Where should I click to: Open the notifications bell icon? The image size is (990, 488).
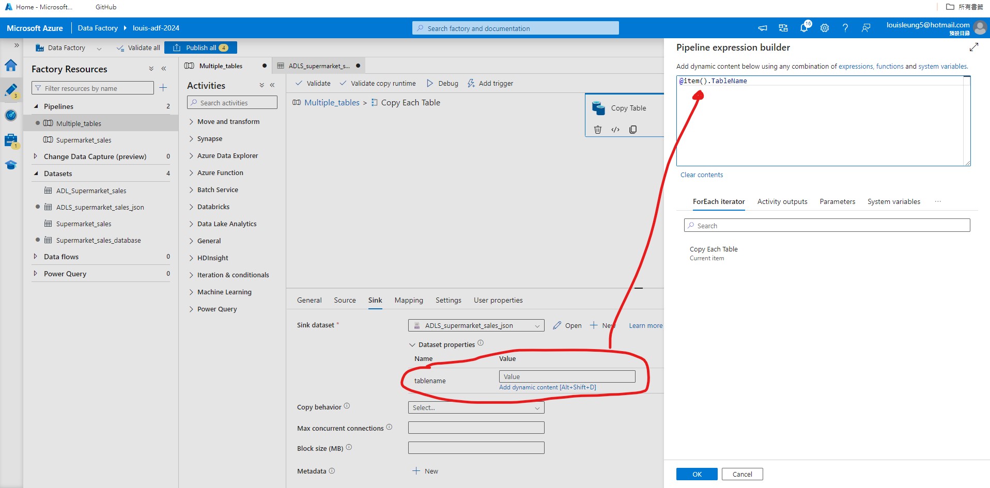click(x=803, y=27)
